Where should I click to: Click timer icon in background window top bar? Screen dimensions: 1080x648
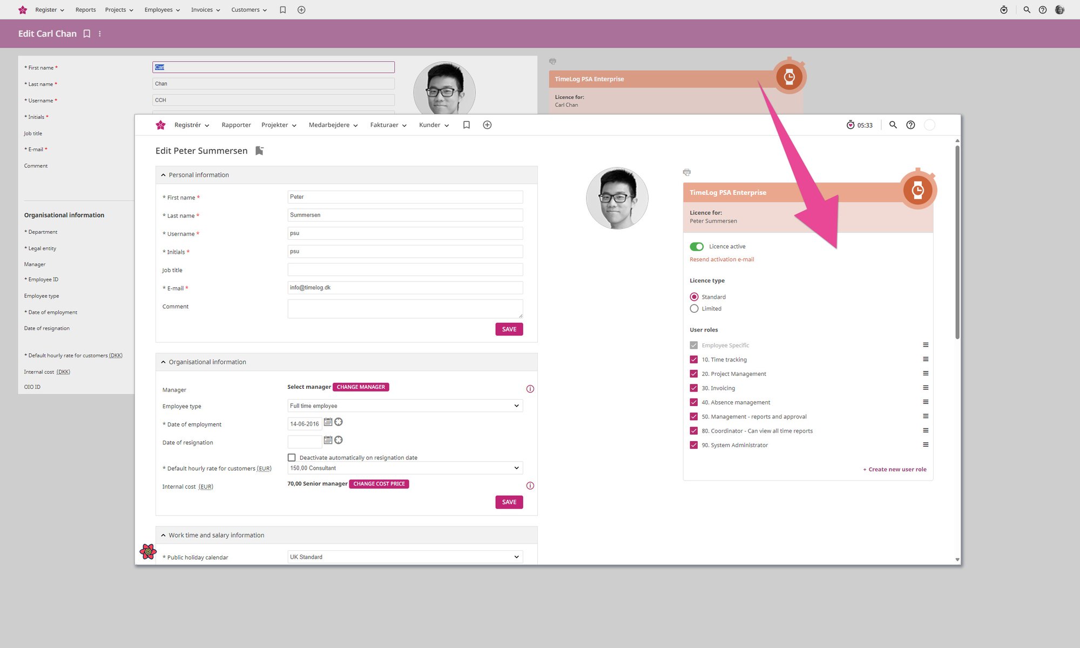click(1004, 10)
